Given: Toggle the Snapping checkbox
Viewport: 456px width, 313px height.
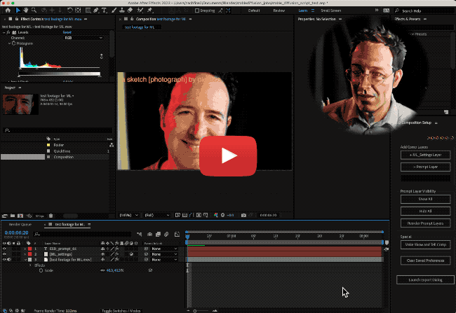Looking at the screenshot, I should tap(197, 11).
